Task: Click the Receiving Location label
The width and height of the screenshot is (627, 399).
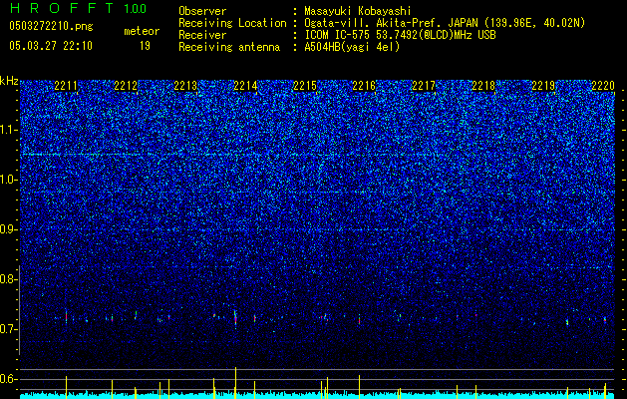Action: pos(232,23)
